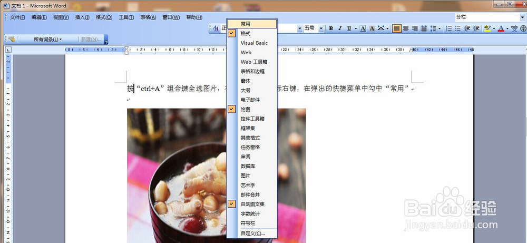Image resolution: width=527 pixels, height=243 pixels.
Task: Open the 插入 menu
Action: click(x=82, y=17)
